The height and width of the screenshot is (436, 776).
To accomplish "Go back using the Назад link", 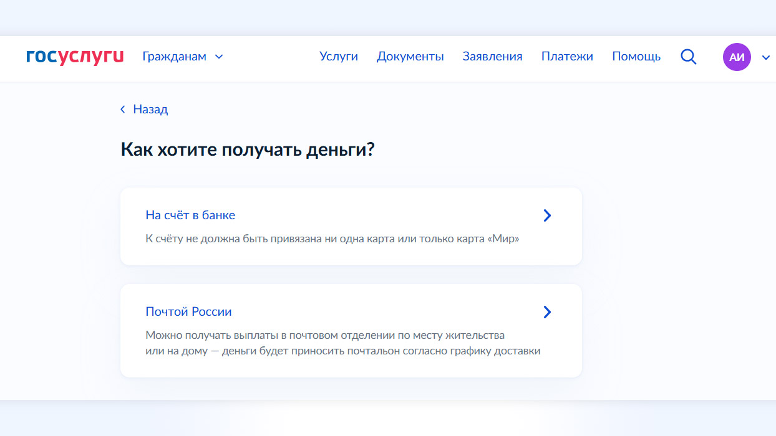I will click(150, 110).
